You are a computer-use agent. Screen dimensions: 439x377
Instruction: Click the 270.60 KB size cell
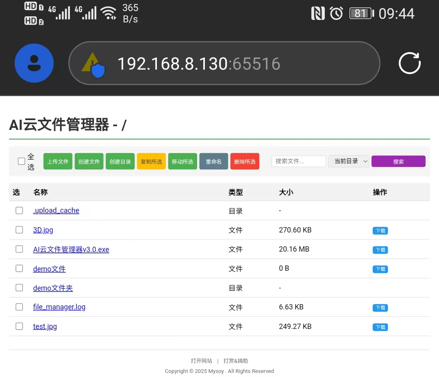[295, 230]
